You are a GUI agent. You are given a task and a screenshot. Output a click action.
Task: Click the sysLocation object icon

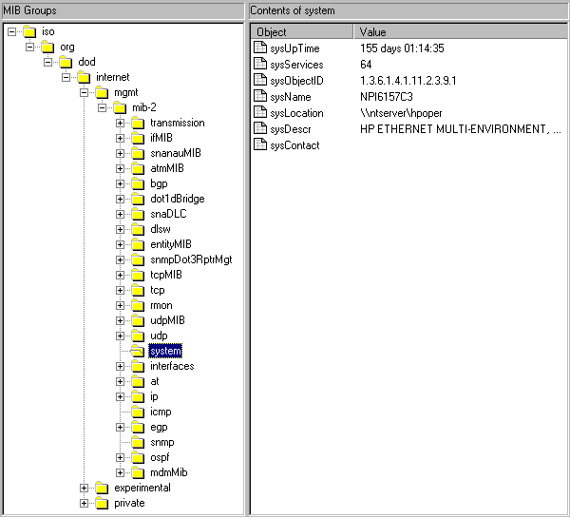pyautogui.click(x=260, y=112)
